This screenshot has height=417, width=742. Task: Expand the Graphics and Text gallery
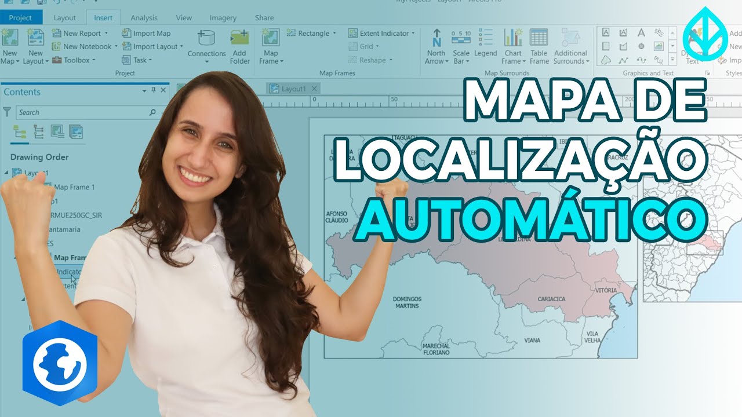672,59
